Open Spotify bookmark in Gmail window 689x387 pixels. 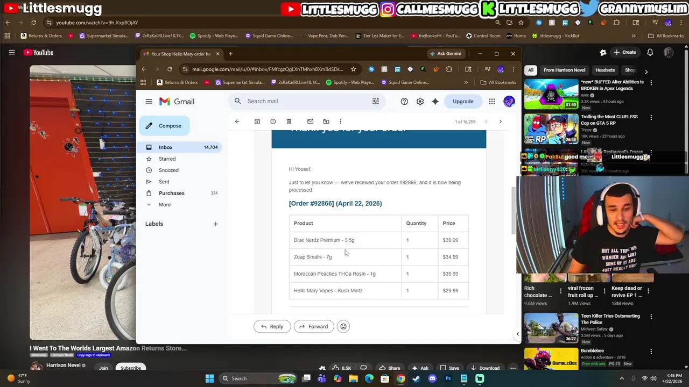[349, 82]
